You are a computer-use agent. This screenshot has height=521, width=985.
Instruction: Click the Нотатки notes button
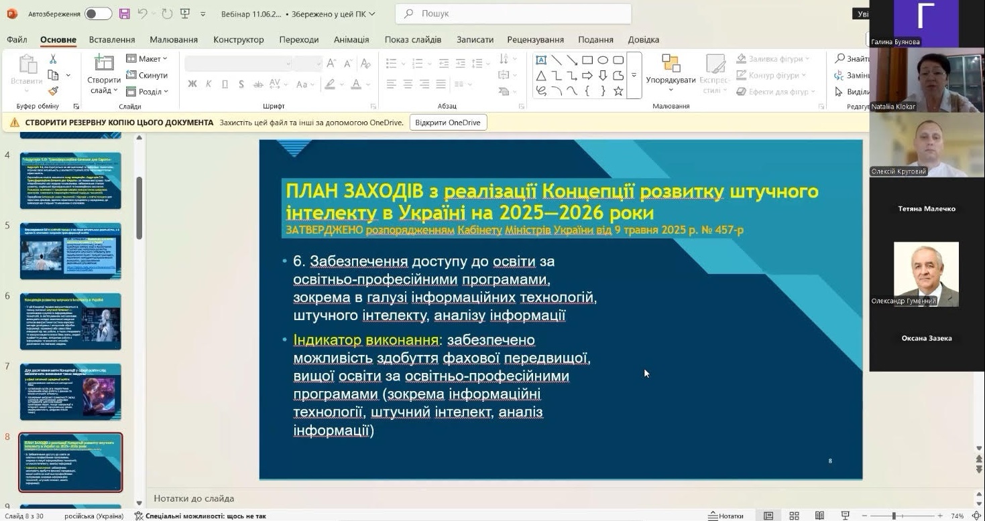pyautogui.click(x=726, y=516)
